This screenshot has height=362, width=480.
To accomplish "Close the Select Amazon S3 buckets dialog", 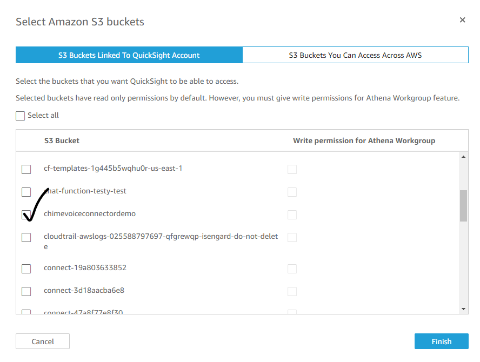I will tap(462, 20).
